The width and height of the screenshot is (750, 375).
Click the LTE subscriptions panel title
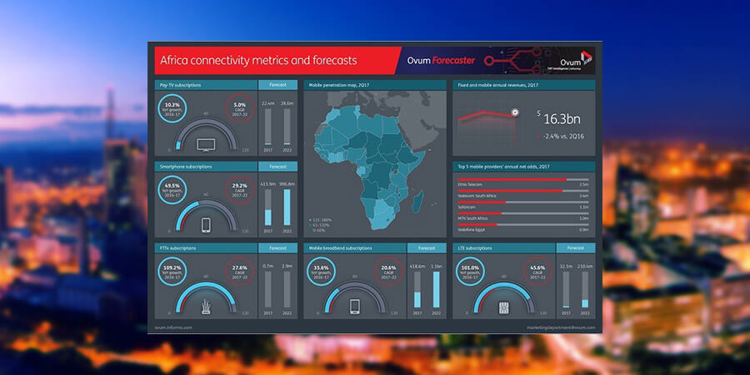pos(474,247)
